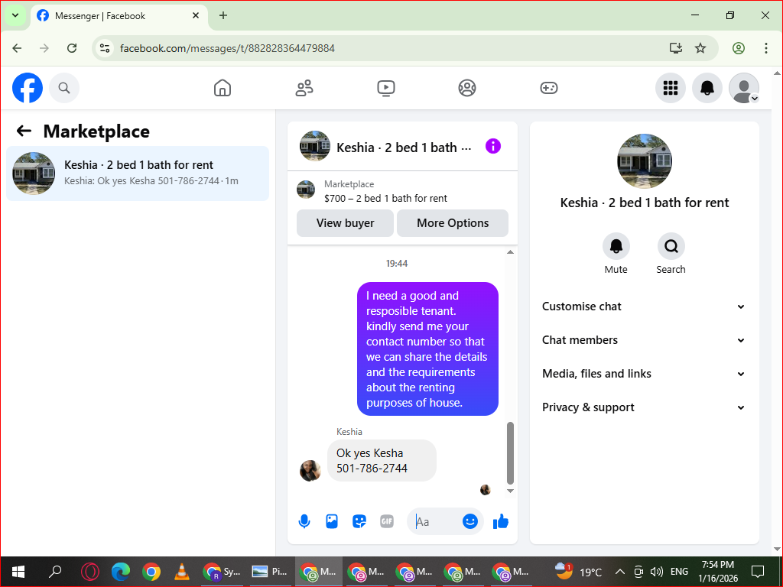Open the emoji picker smiley
This screenshot has height=587, width=783.
pyautogui.click(x=470, y=521)
